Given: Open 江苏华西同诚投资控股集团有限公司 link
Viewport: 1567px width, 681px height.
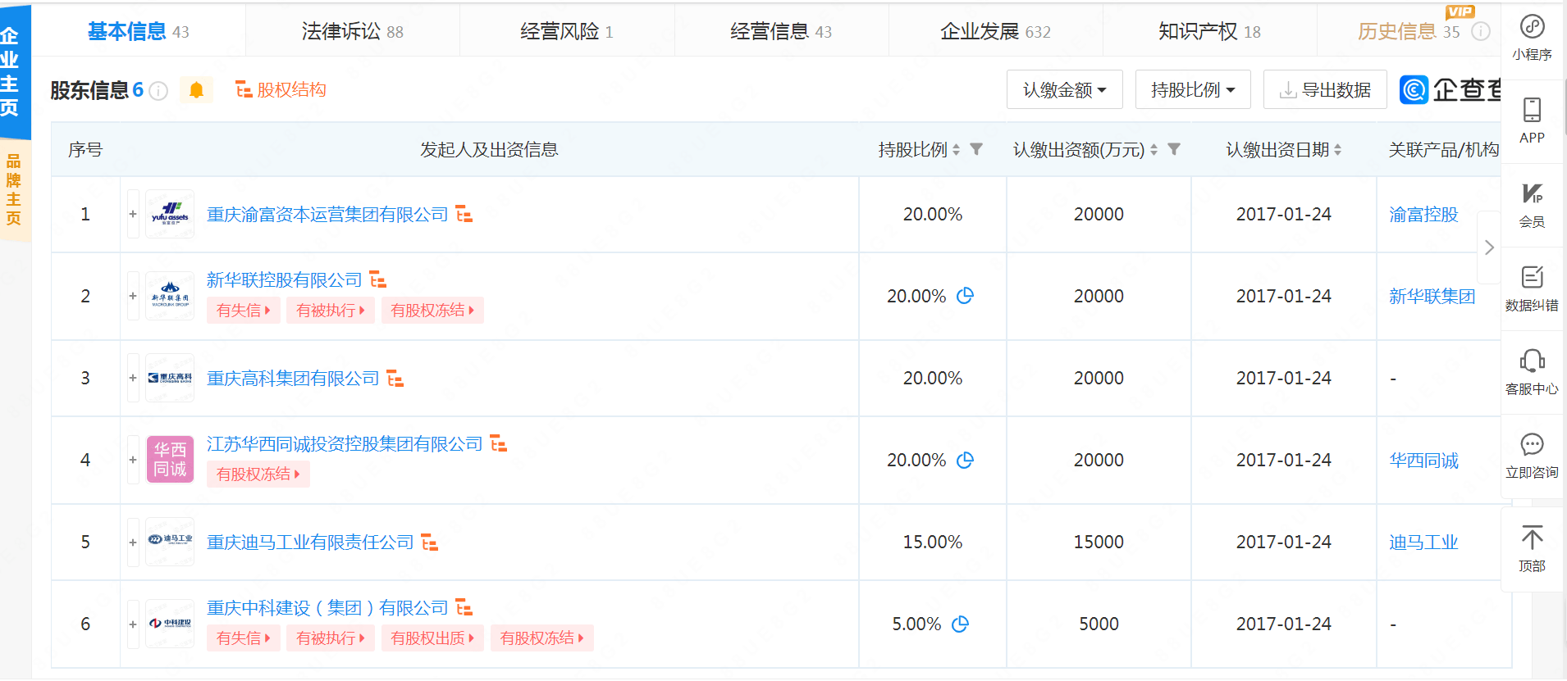Looking at the screenshot, I should (345, 444).
